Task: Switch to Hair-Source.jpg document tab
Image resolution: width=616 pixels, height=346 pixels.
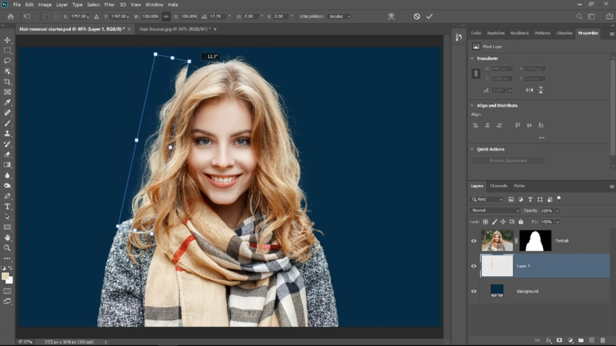Action: point(174,29)
